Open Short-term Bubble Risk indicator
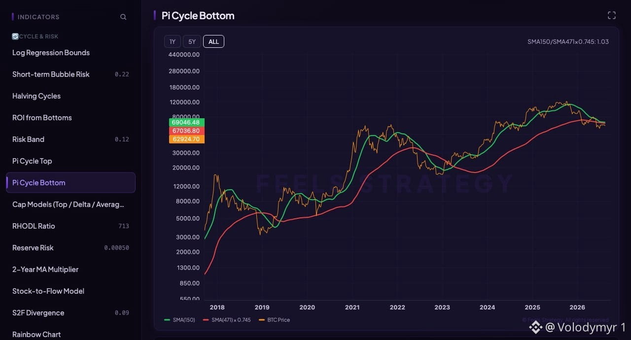 70,74
